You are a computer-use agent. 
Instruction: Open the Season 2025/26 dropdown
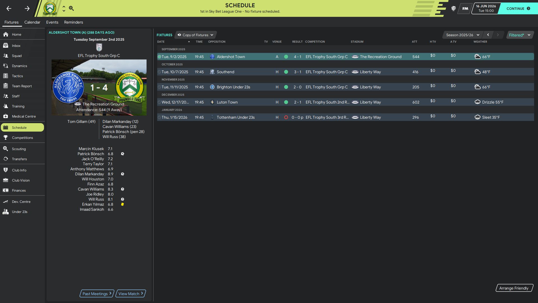coord(463,35)
